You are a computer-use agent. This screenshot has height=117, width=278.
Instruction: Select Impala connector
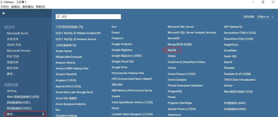[x=116, y=96]
